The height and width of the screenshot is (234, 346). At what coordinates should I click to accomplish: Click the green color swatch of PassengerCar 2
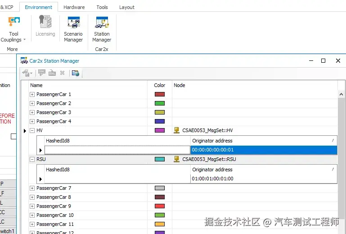click(160, 103)
